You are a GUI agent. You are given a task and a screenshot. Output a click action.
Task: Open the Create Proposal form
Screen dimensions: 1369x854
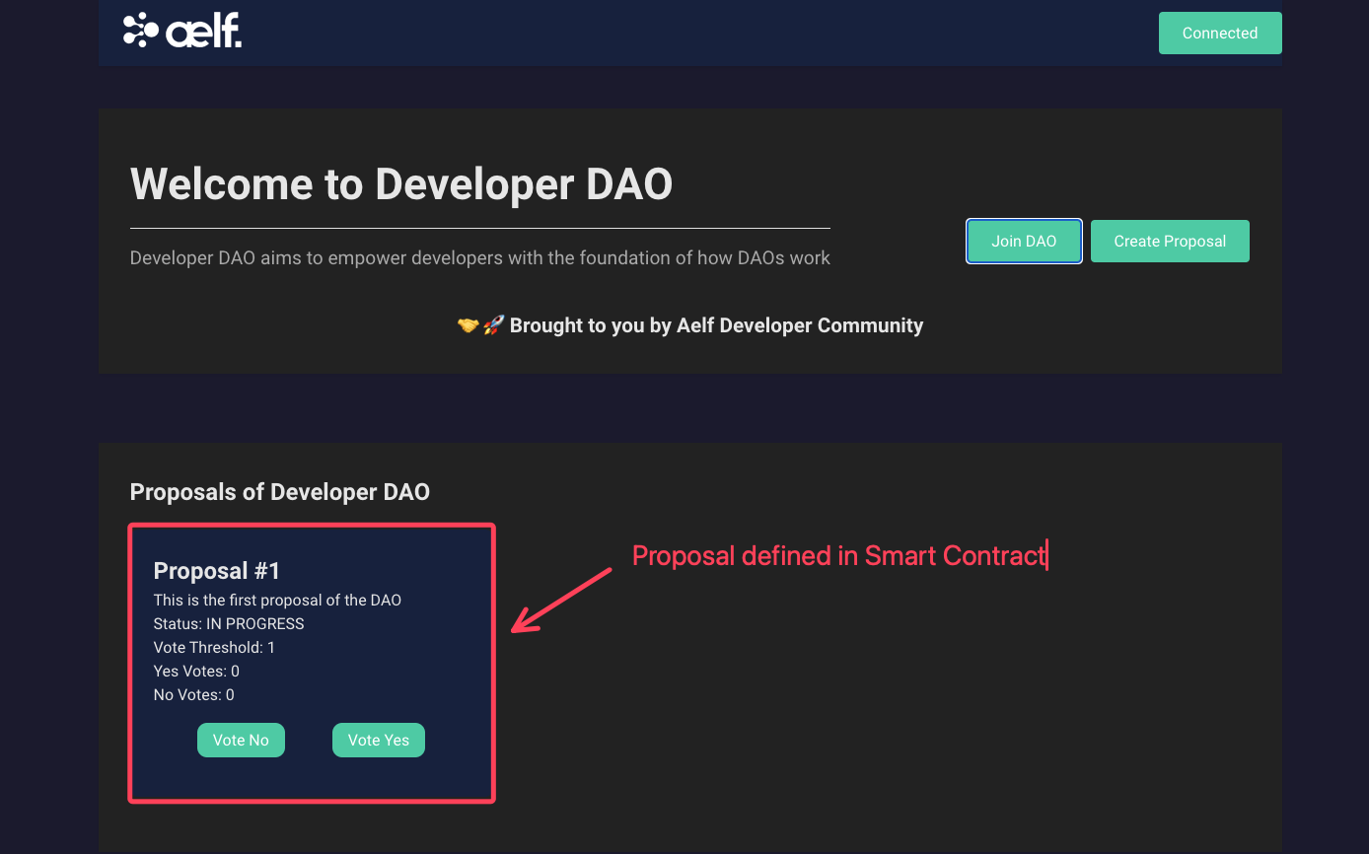click(1170, 241)
